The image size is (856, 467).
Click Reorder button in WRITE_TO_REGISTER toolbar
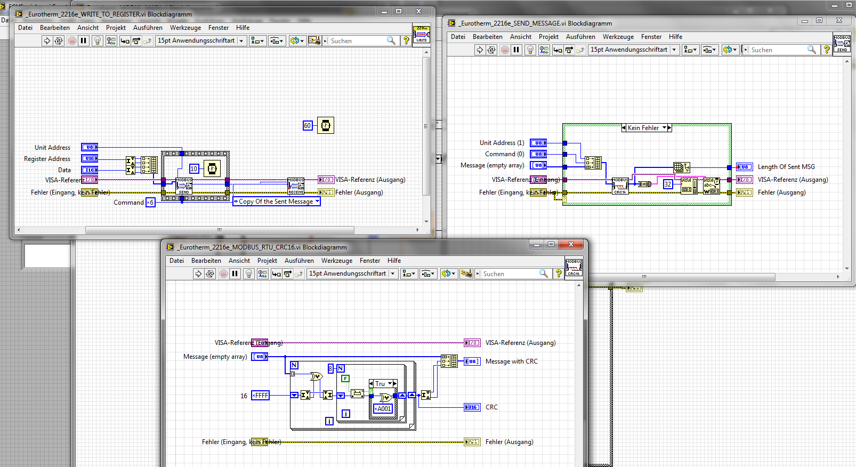(296, 41)
